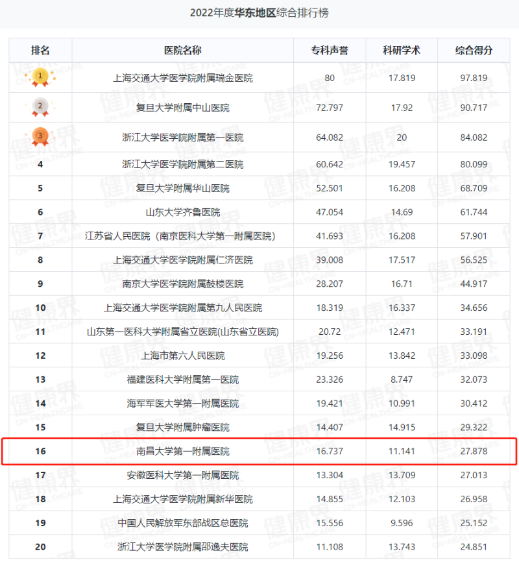
Task: Click total score 90.717
Action: (x=474, y=108)
